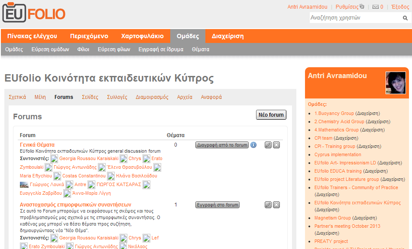Open the Σχετικά group tab
Image resolution: width=412 pixels, height=249 pixels.
click(17, 97)
